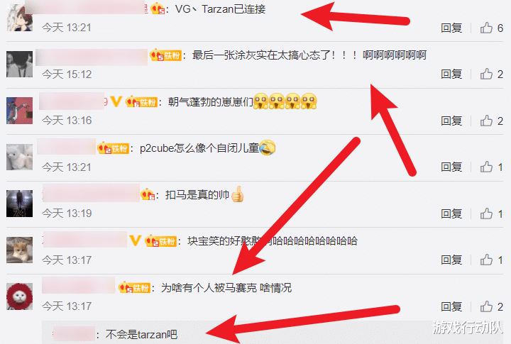
Task: Click 回复 under the p2cube comment
Action: tap(451, 167)
